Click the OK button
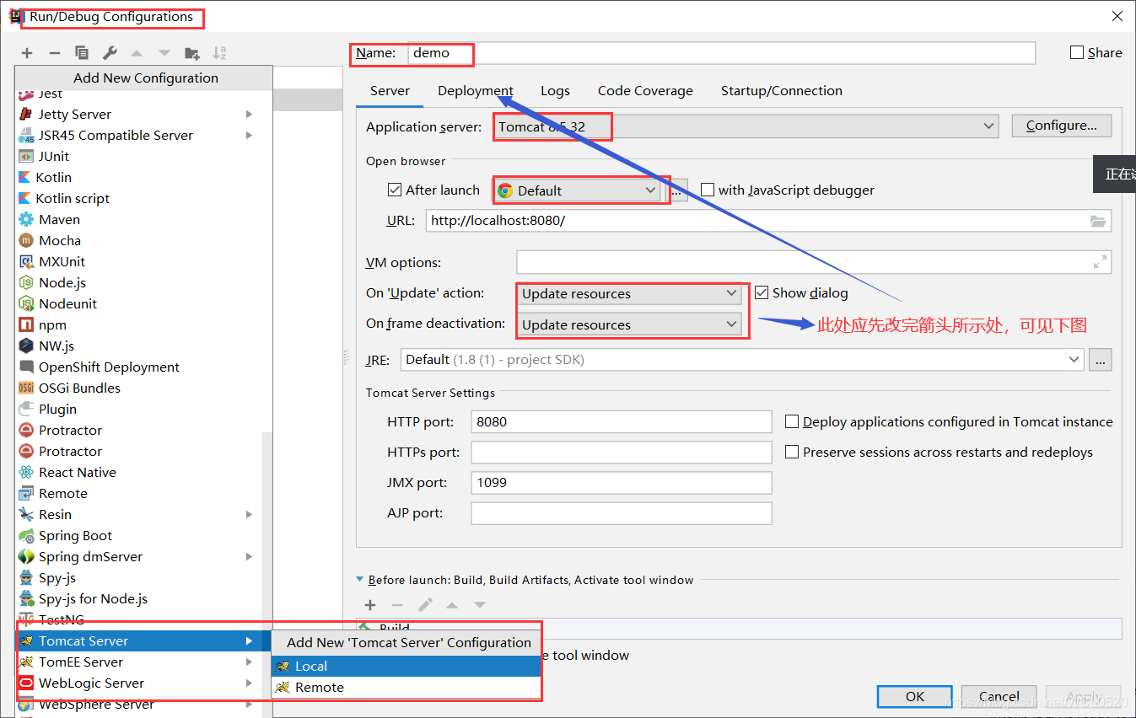Screen dimensions: 1136x718 (x=915, y=696)
